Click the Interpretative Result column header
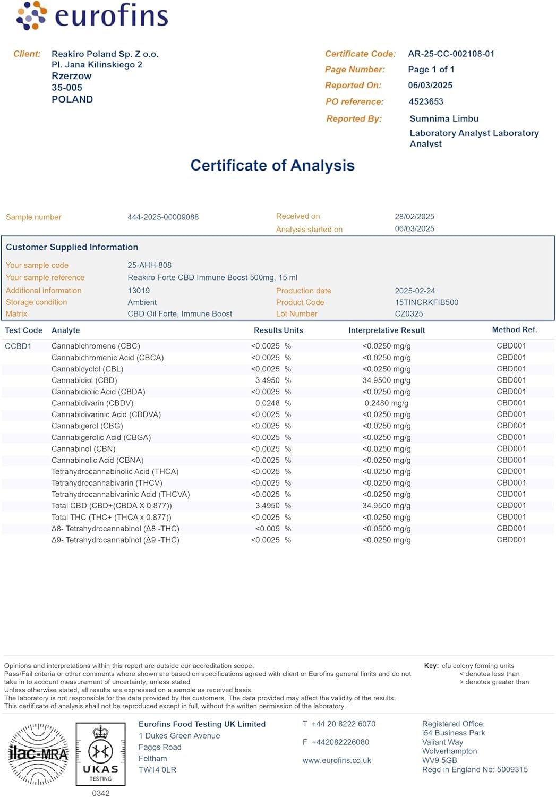This screenshot has width=556, height=797. pyautogui.click(x=387, y=330)
